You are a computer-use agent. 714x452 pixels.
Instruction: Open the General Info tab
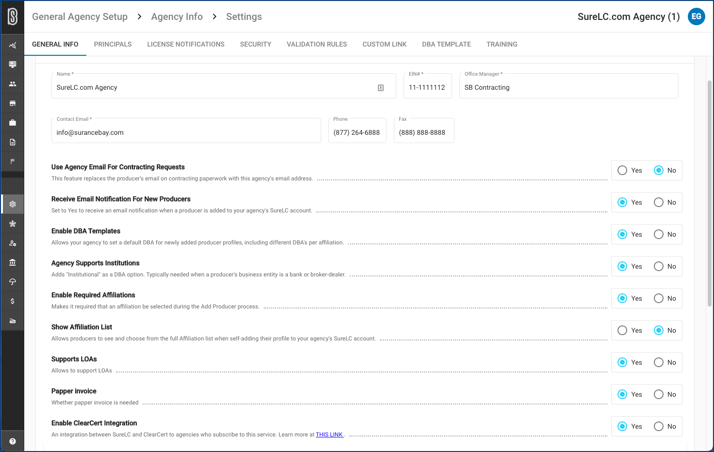pos(55,44)
